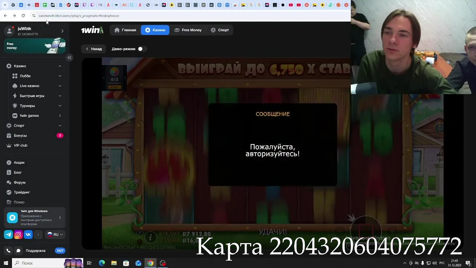The width and height of the screenshot is (476, 268).
Task: Open the Instagram social link
Action: click(18, 234)
